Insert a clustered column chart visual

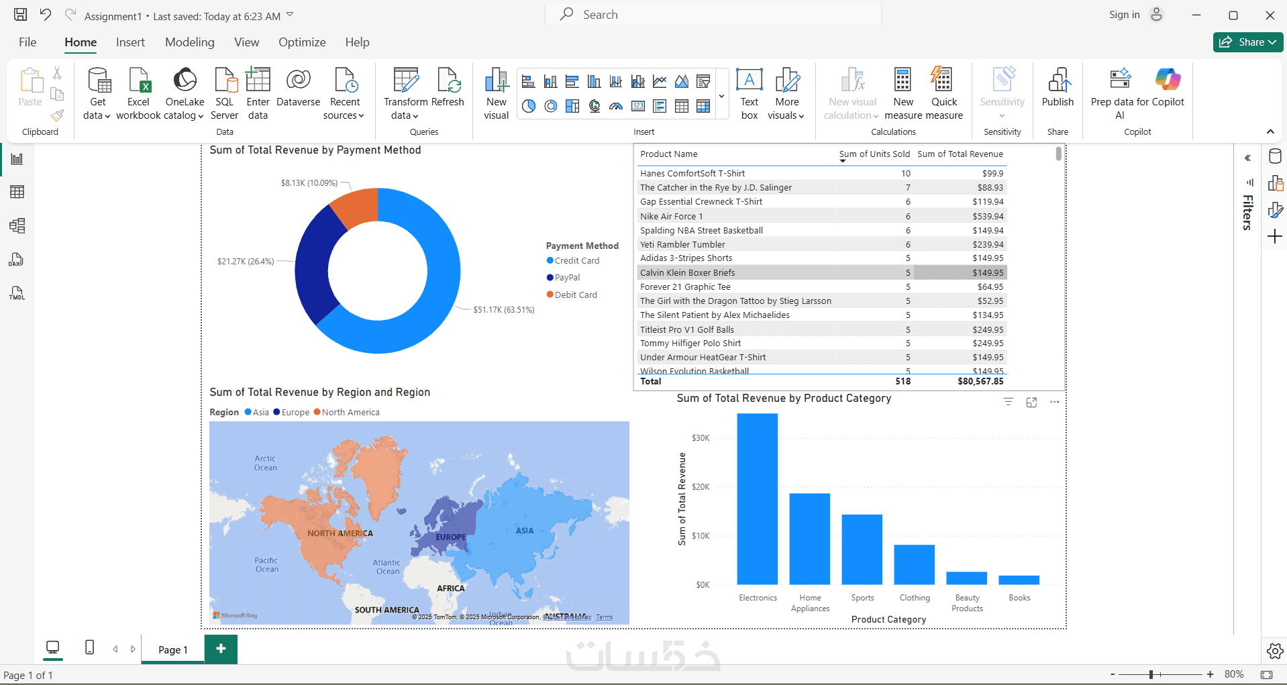tap(595, 82)
